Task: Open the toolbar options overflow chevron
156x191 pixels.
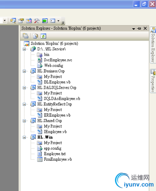Action: tap(63, 23)
